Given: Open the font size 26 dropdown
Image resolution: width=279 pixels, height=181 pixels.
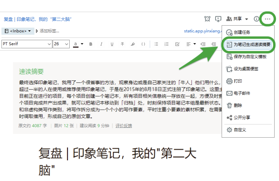Looking at the screenshot, I should (x=61, y=44).
